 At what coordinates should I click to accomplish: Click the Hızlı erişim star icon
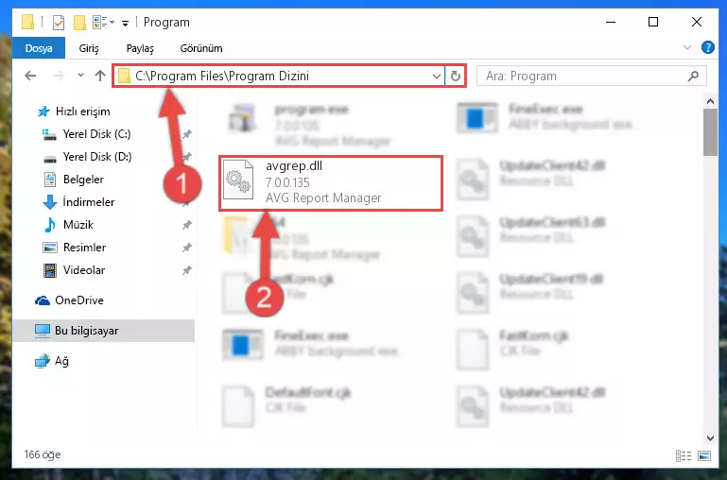click(43, 111)
